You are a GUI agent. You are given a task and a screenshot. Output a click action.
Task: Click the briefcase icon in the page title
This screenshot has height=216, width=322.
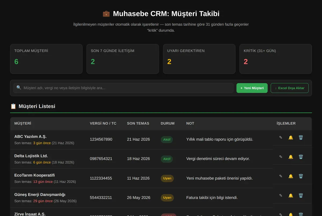point(106,14)
